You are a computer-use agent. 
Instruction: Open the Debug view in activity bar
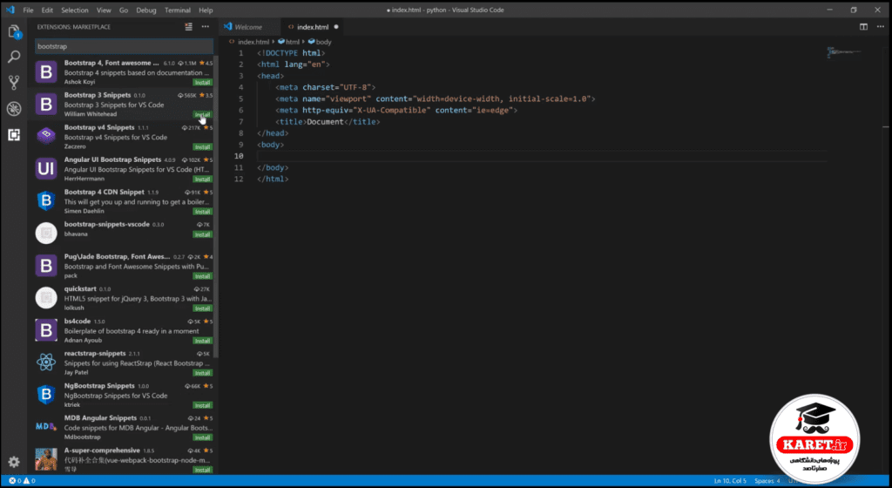point(14,109)
